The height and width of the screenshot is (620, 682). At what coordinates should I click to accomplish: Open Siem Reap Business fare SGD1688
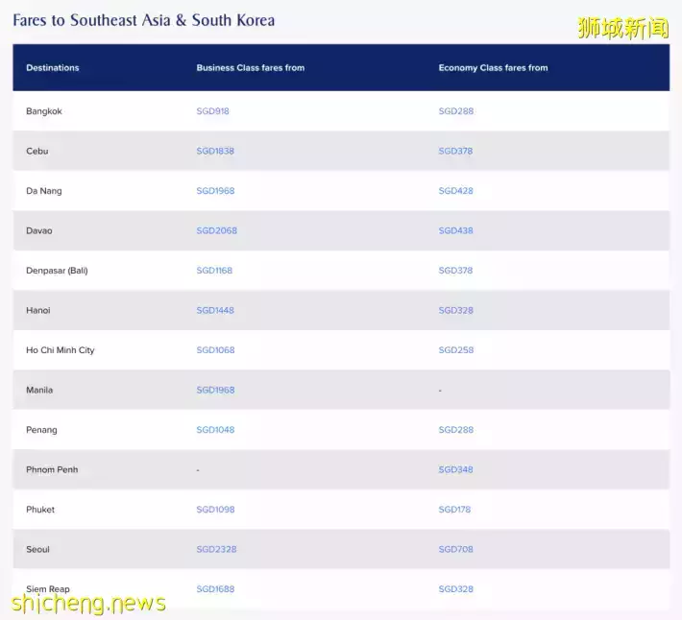tap(215, 589)
